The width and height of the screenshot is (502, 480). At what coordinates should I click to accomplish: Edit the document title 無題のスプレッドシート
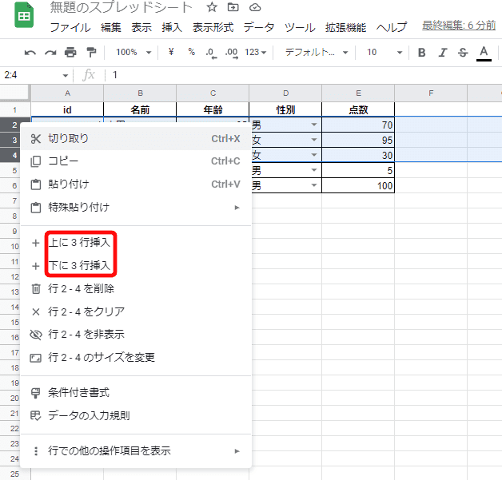tap(121, 7)
